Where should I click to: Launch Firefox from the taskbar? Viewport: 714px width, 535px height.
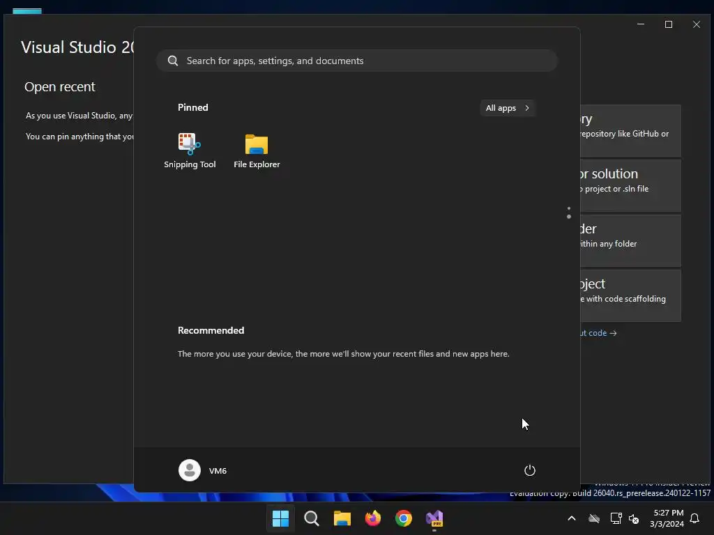click(x=373, y=518)
